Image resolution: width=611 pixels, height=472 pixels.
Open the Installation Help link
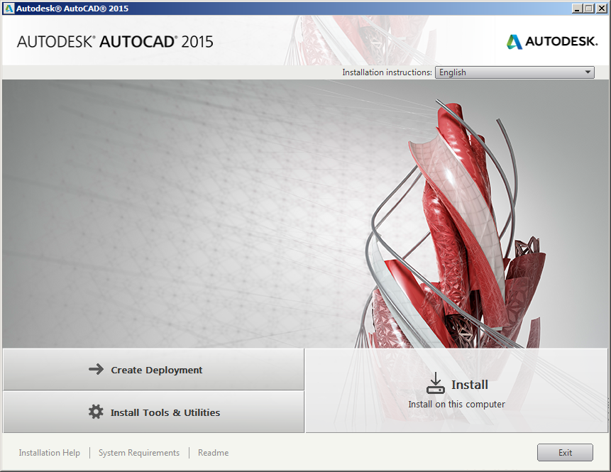(50, 453)
